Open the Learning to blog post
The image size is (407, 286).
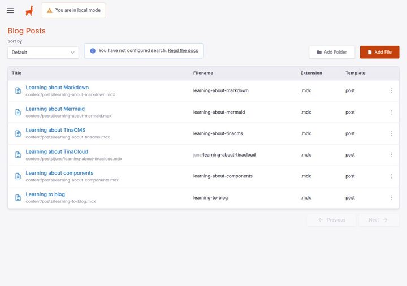tap(45, 194)
